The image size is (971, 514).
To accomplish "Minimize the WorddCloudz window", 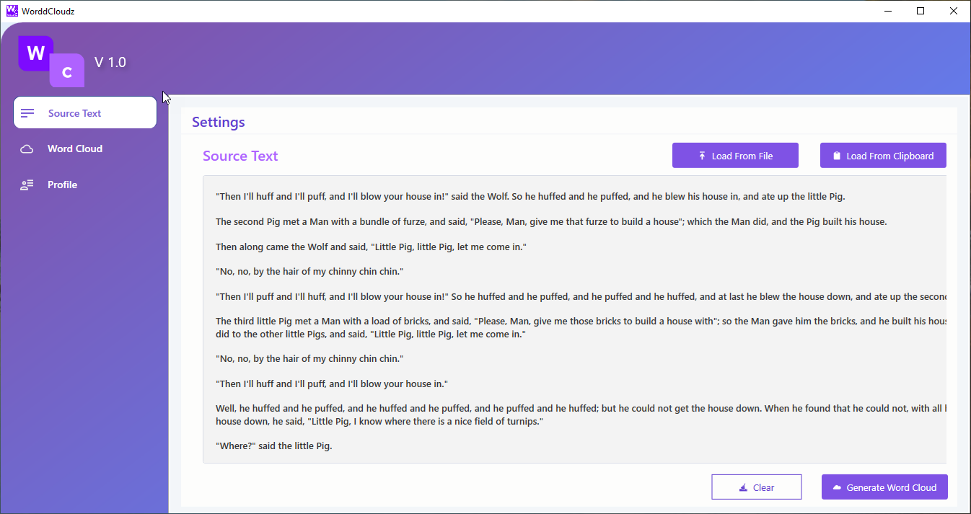I will [x=887, y=11].
